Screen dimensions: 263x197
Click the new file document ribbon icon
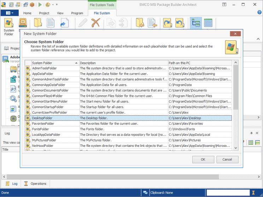pyautogui.click(x=51, y=24)
